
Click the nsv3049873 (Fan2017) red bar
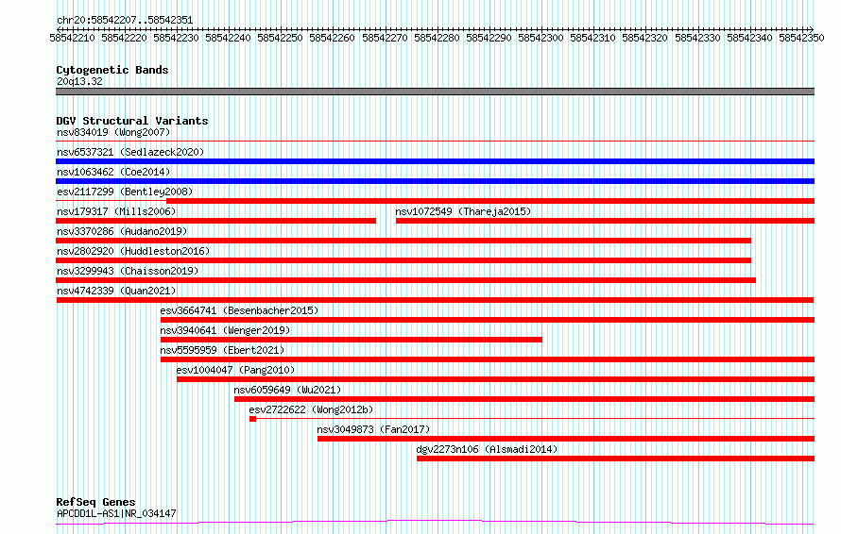566,439
